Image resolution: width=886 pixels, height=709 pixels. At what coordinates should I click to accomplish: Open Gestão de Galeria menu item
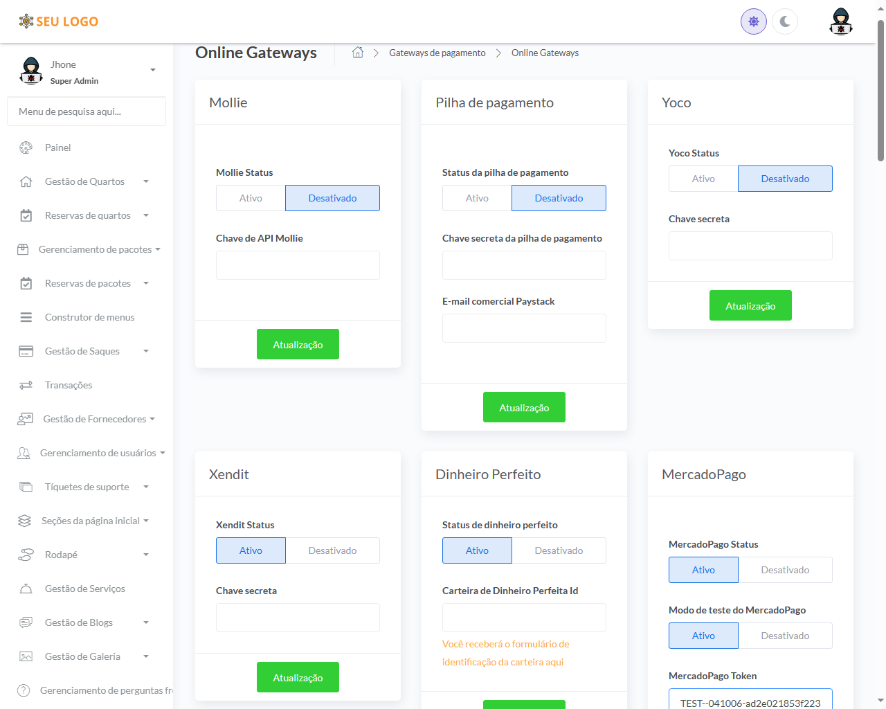pos(82,656)
